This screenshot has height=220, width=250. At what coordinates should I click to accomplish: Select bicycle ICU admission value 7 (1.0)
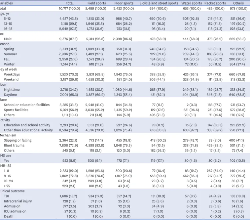(x=158, y=211)
